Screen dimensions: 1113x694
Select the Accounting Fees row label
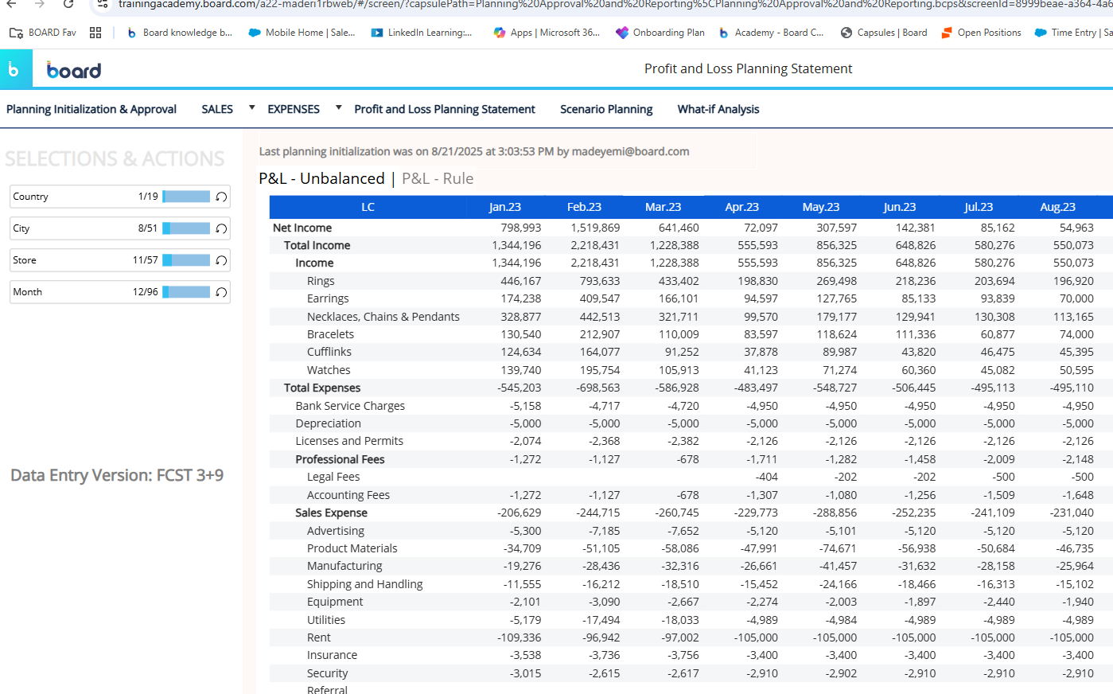(348, 495)
